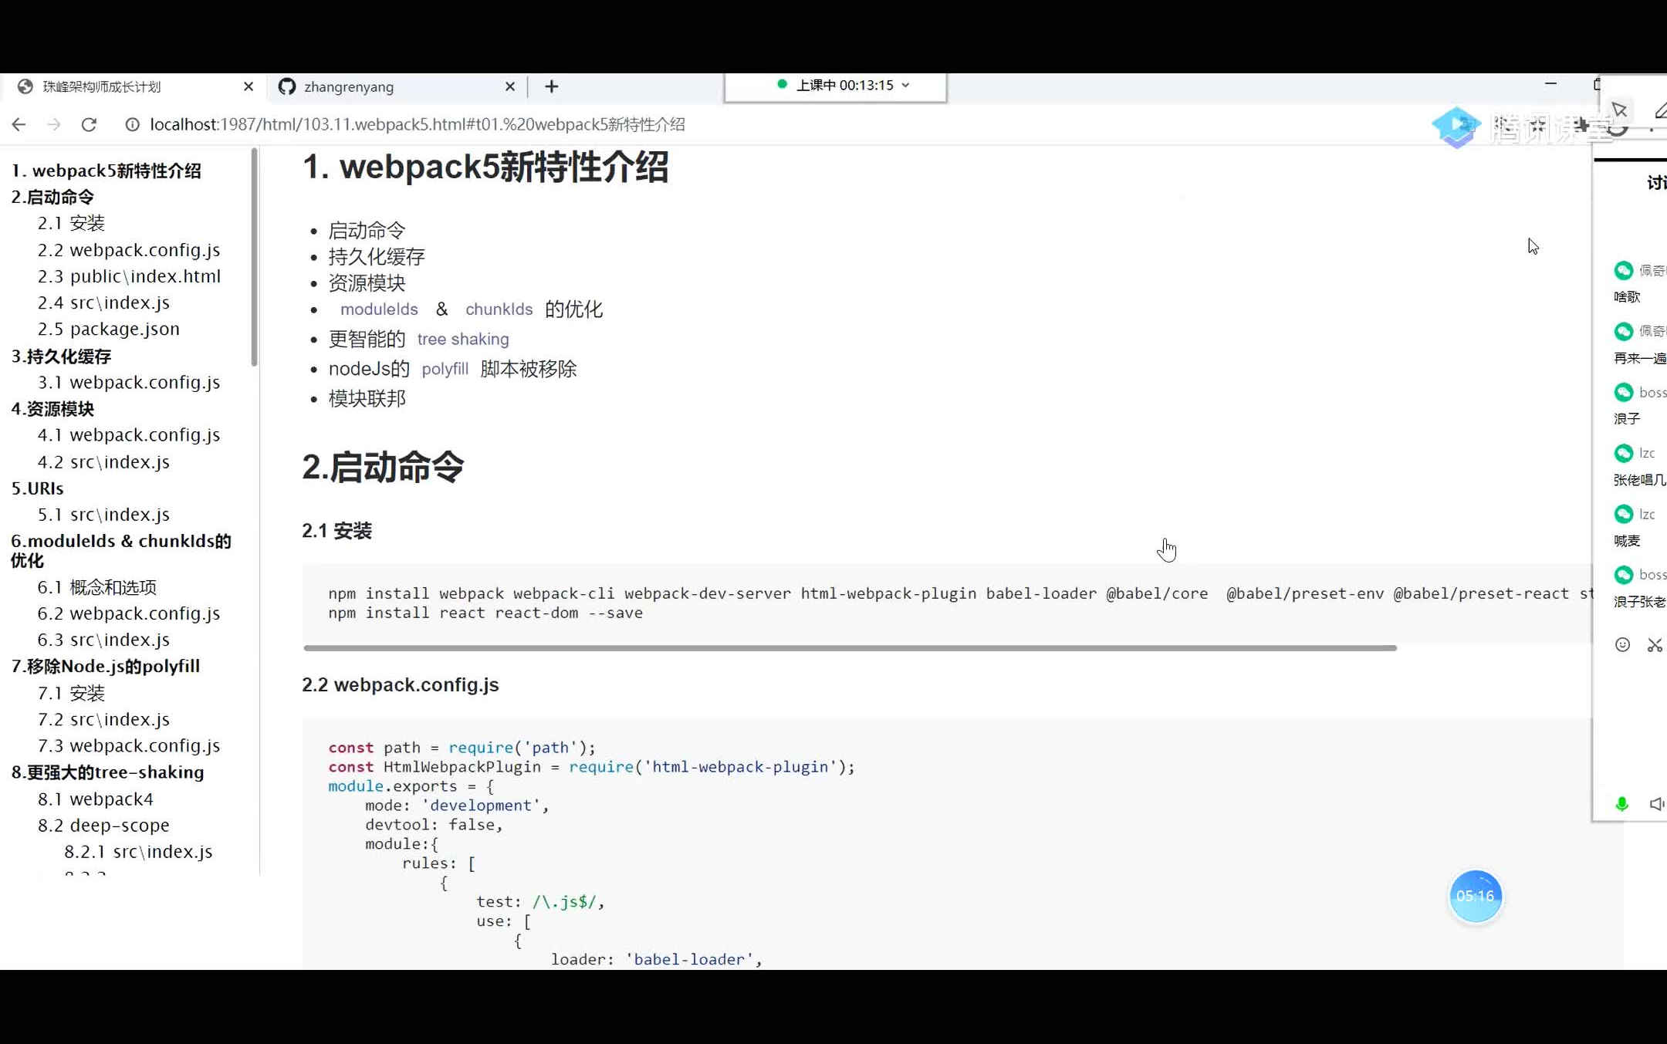Image resolution: width=1667 pixels, height=1044 pixels.
Task: Open sidebar item 2.1 安装
Action: tap(71, 223)
